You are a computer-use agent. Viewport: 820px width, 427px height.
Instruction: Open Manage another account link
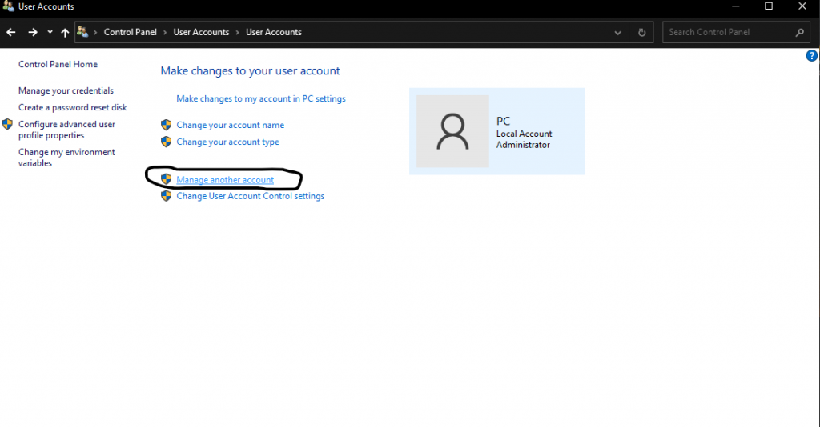point(225,180)
